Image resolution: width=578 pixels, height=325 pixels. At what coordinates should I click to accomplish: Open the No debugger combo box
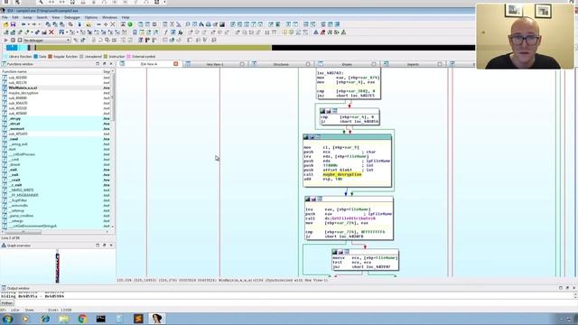click(47, 40)
